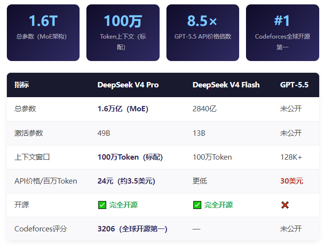This screenshot has width=328, height=248.
Task: Click the Codeforces评分 row label
Action: coord(41,229)
